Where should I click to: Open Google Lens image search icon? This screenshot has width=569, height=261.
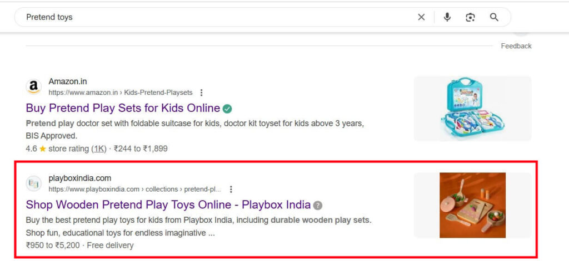click(470, 17)
